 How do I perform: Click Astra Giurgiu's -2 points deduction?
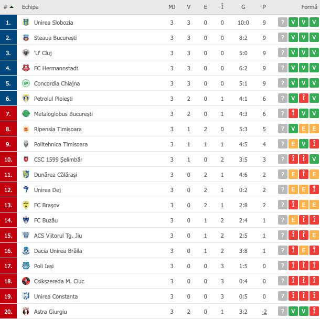coord(264,312)
